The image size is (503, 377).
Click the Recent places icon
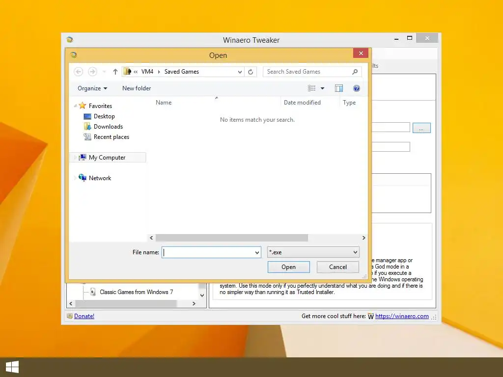(x=87, y=137)
